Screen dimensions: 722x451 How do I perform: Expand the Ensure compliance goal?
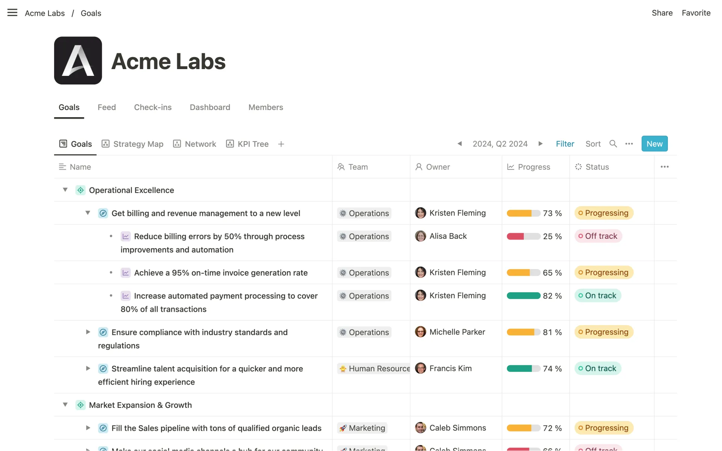pyautogui.click(x=88, y=332)
